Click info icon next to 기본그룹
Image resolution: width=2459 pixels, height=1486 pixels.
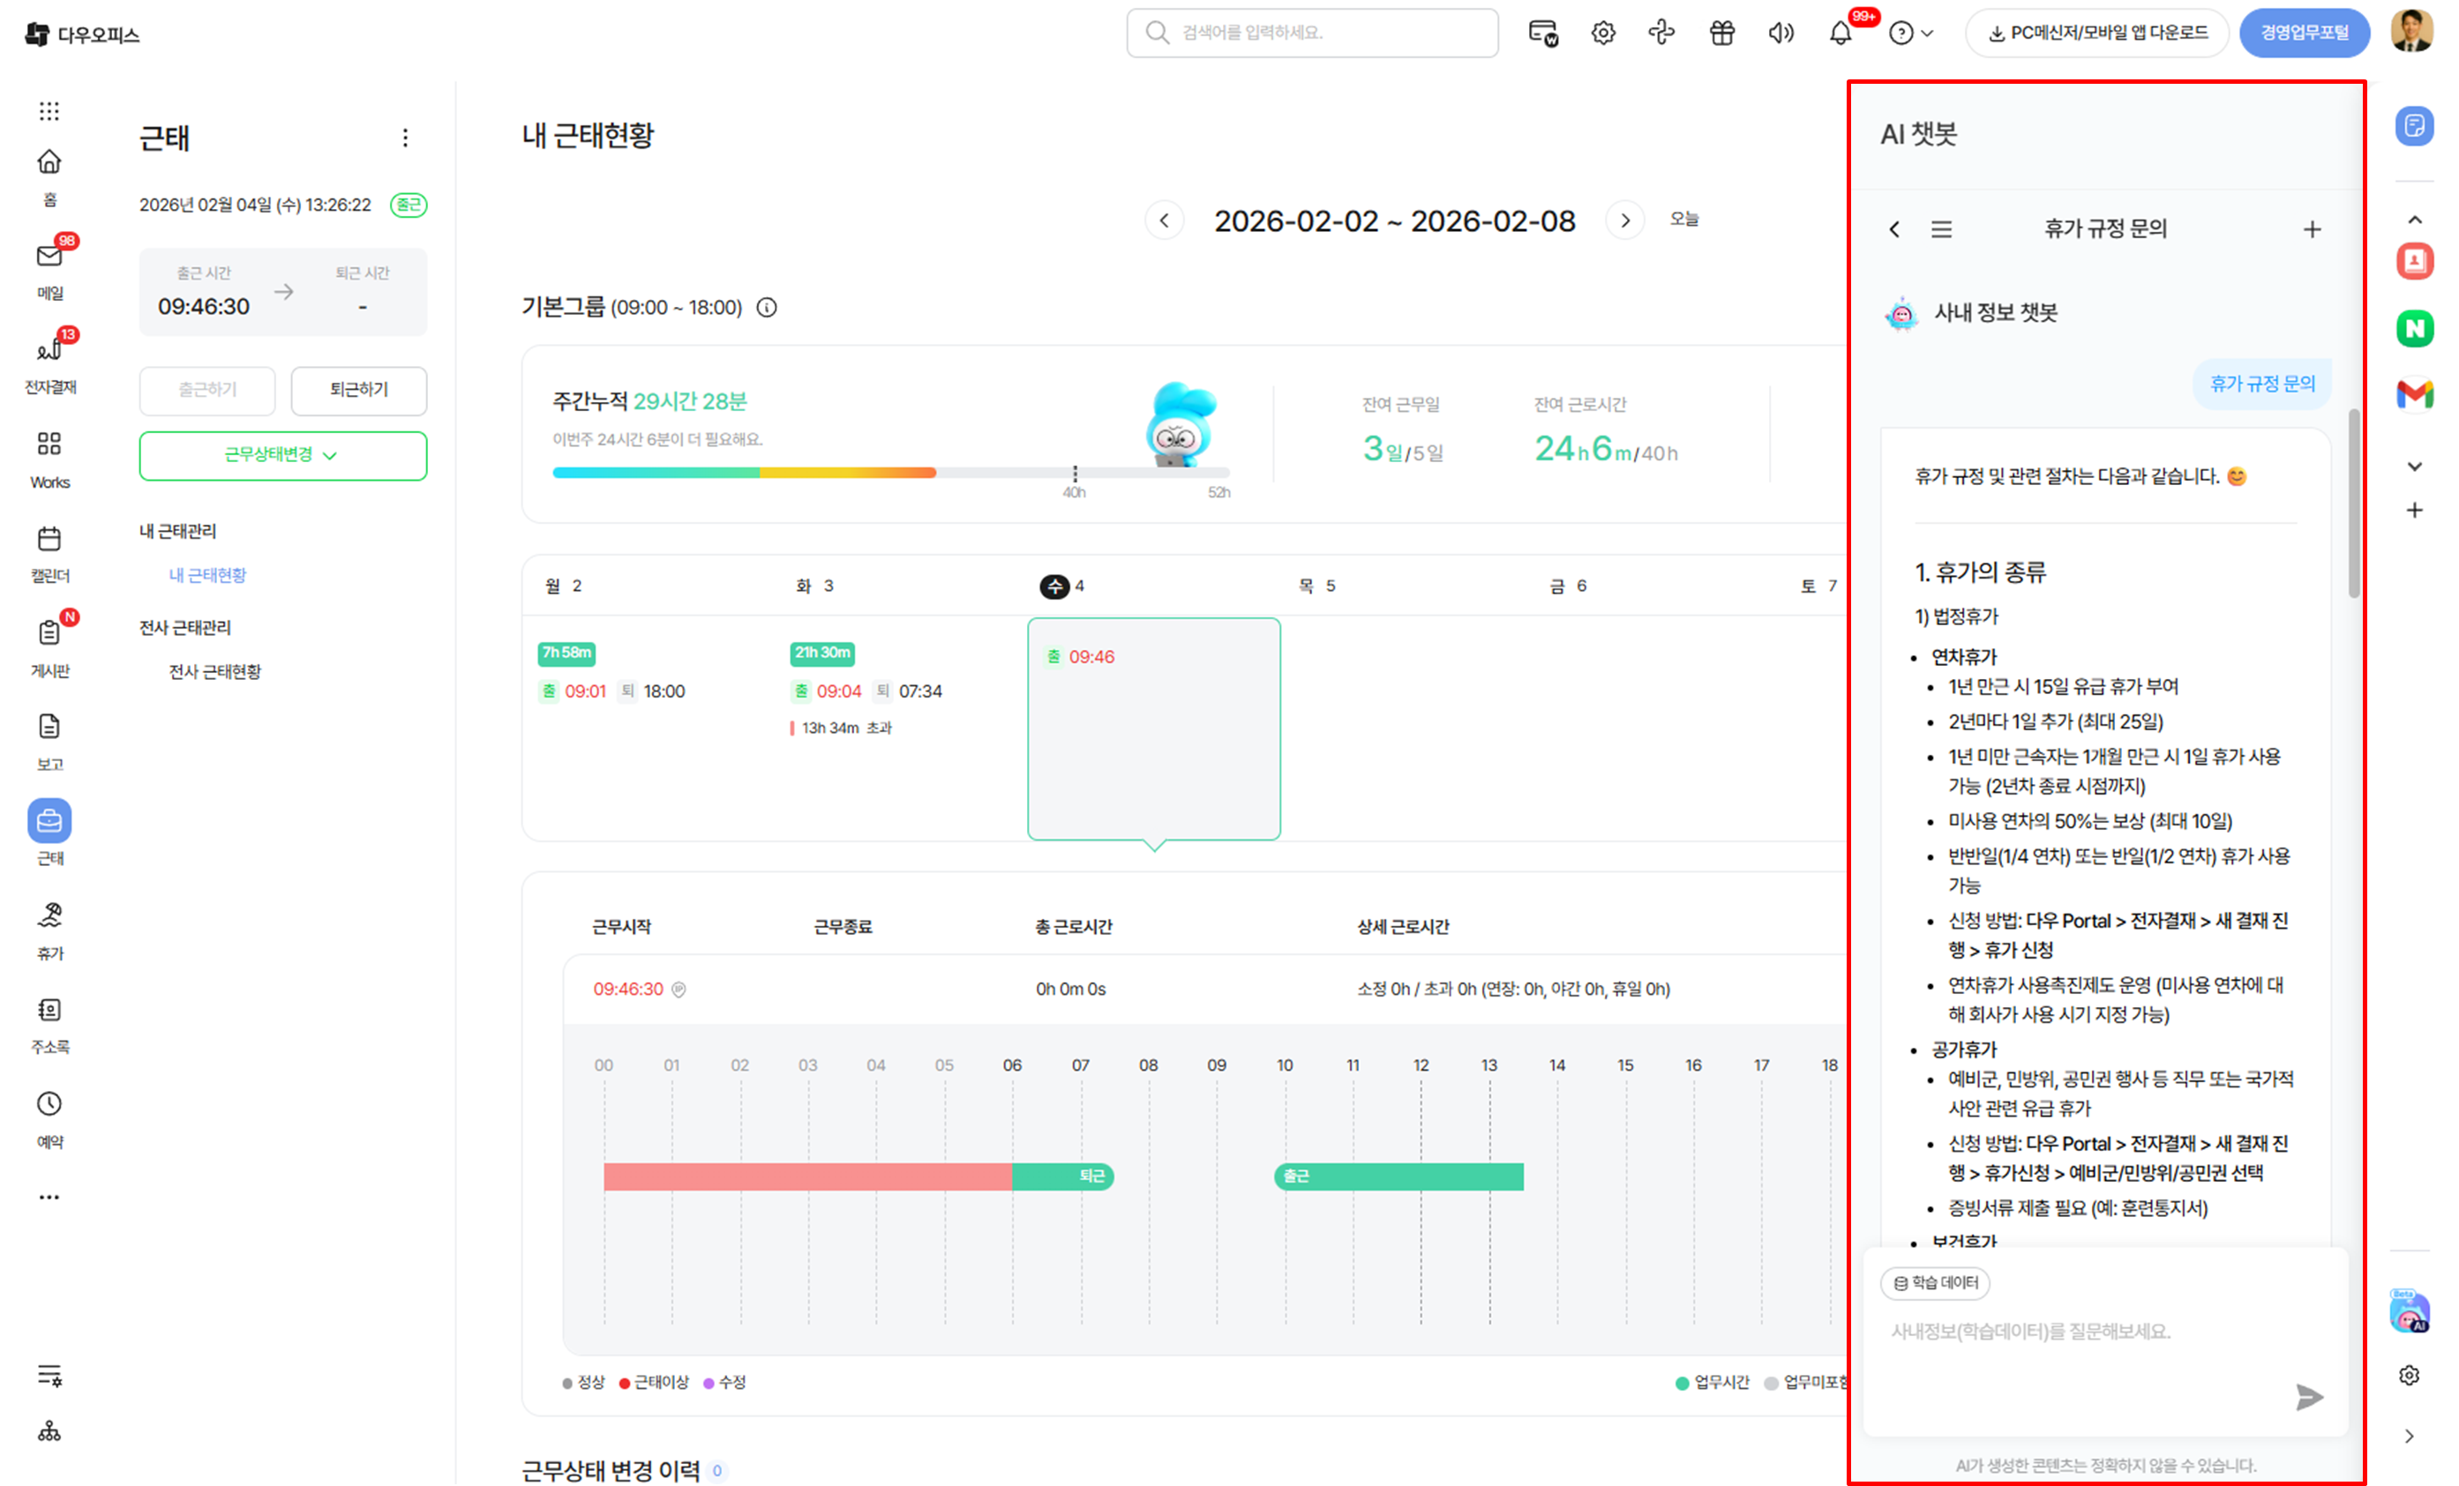pyautogui.click(x=767, y=307)
